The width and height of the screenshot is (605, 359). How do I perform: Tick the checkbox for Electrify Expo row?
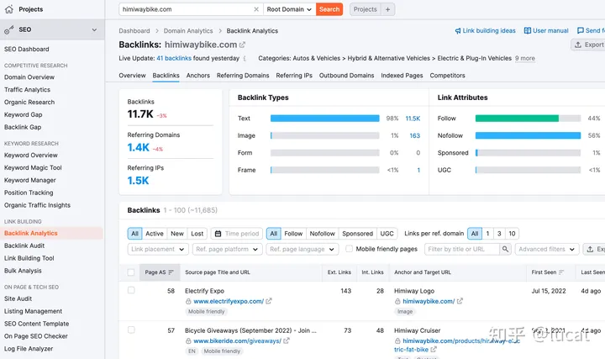(x=131, y=290)
